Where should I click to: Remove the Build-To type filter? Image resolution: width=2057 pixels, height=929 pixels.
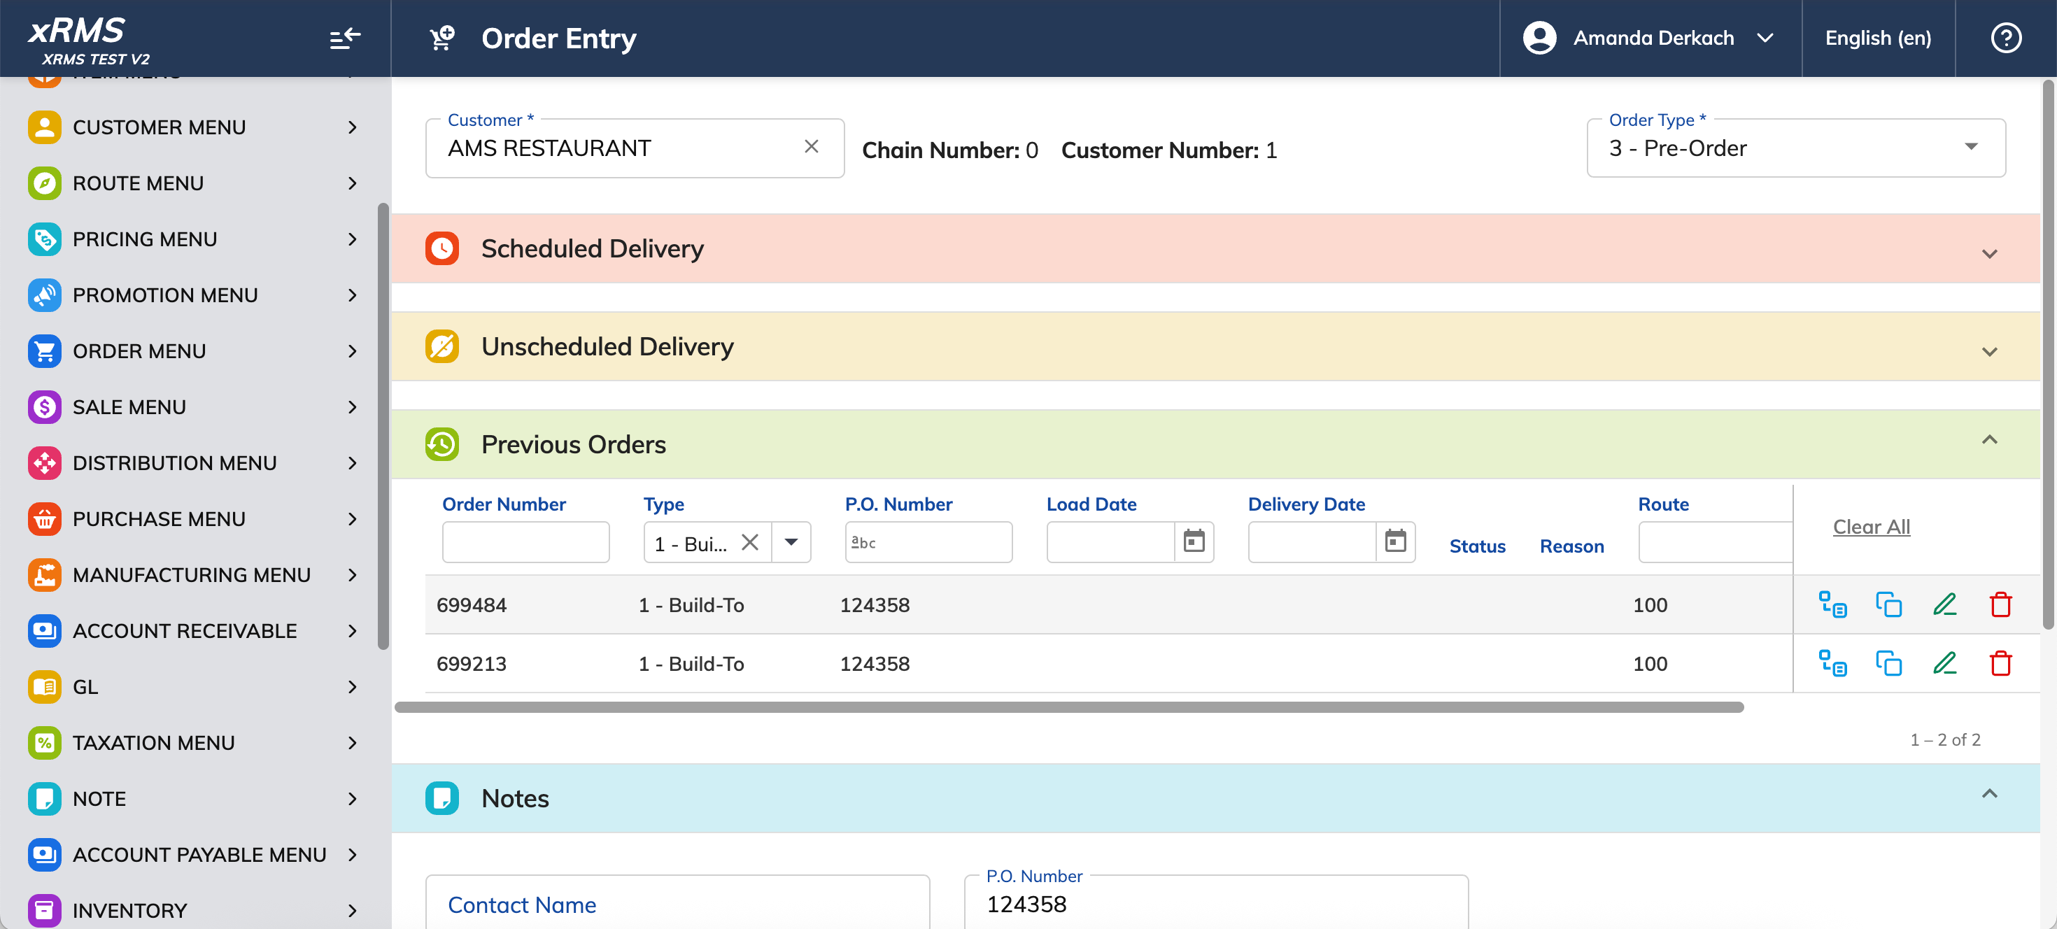(750, 543)
